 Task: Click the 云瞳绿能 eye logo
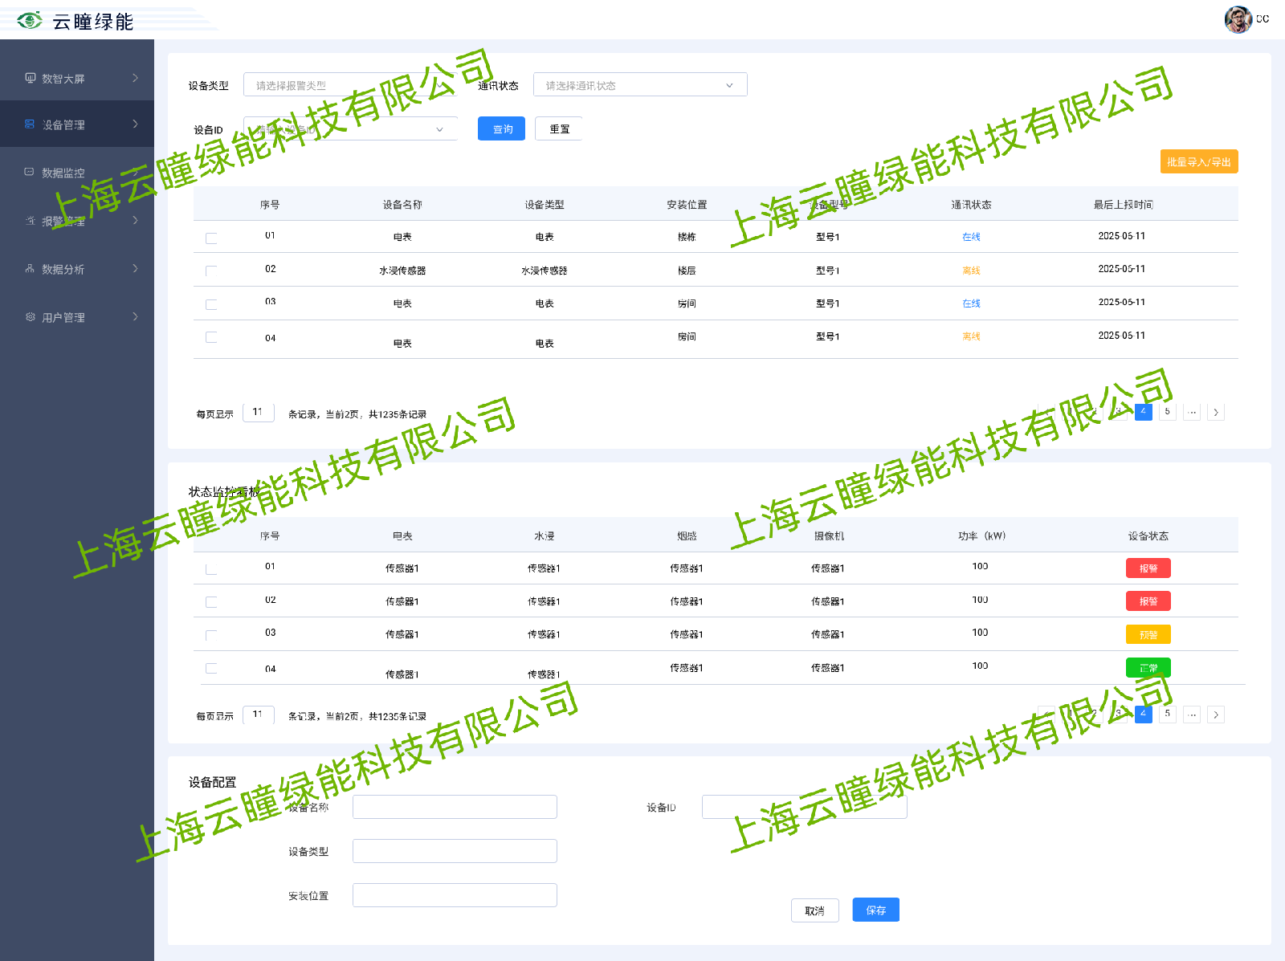coord(30,20)
